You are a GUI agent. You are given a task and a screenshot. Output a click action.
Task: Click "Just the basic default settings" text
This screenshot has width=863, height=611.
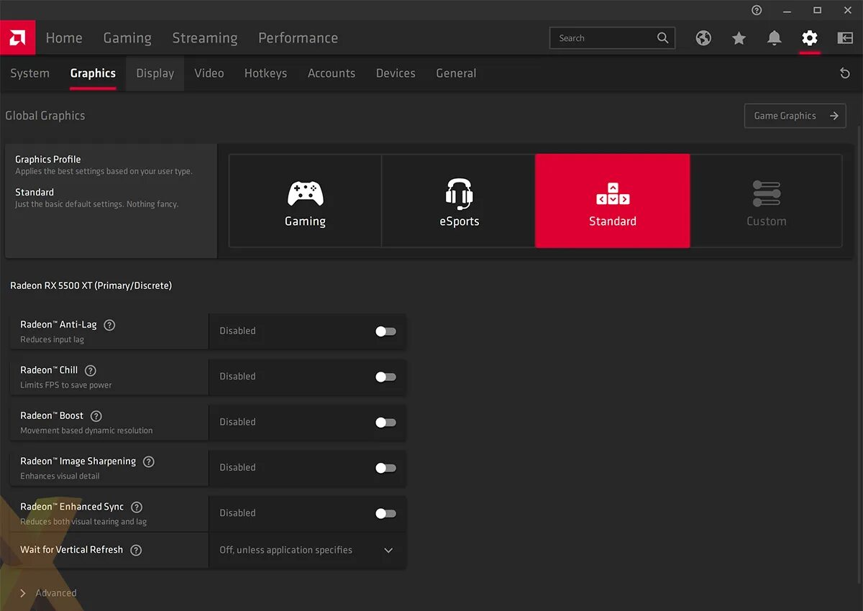pos(96,204)
